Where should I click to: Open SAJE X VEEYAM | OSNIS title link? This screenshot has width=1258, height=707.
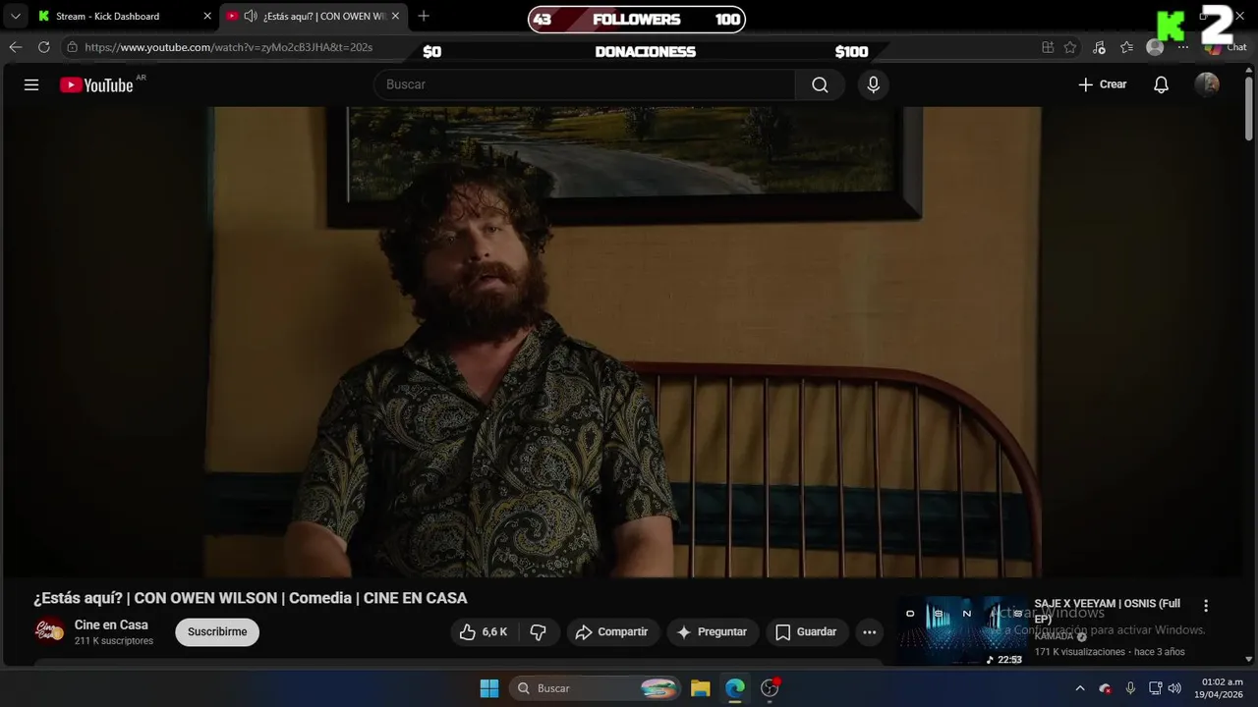point(1107,611)
